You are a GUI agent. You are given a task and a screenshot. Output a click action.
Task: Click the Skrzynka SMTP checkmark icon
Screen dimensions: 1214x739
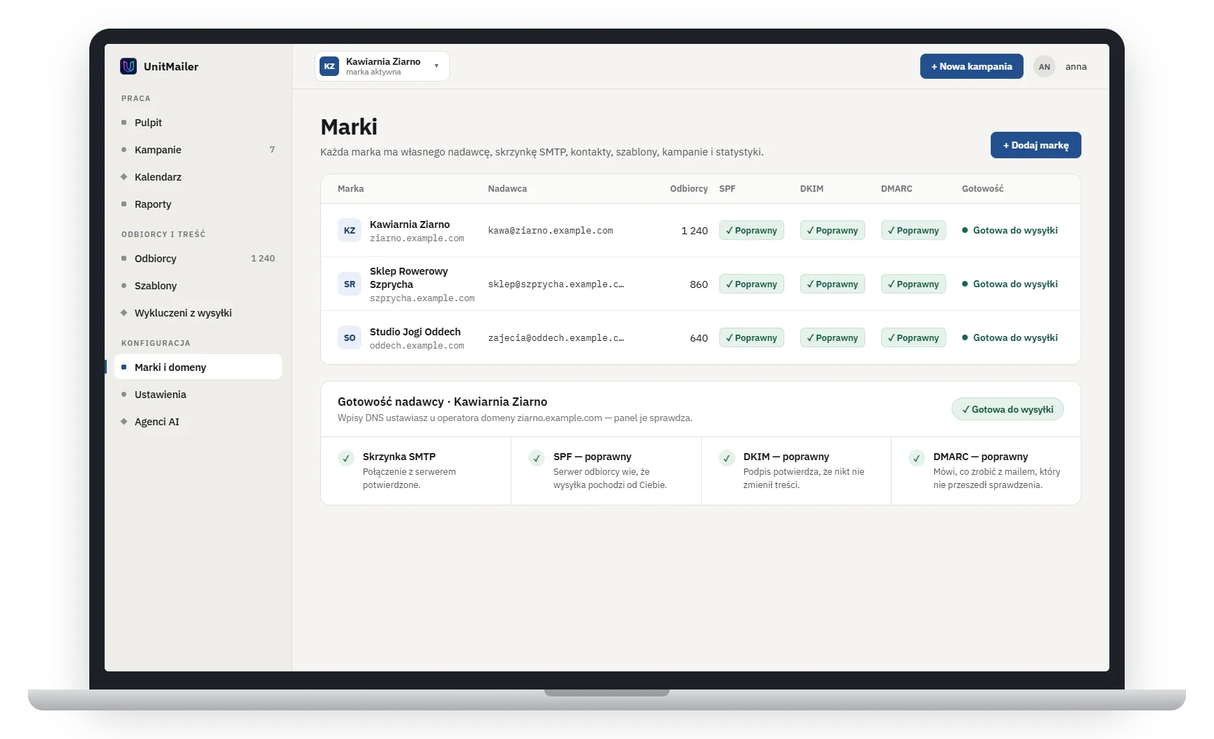(346, 458)
